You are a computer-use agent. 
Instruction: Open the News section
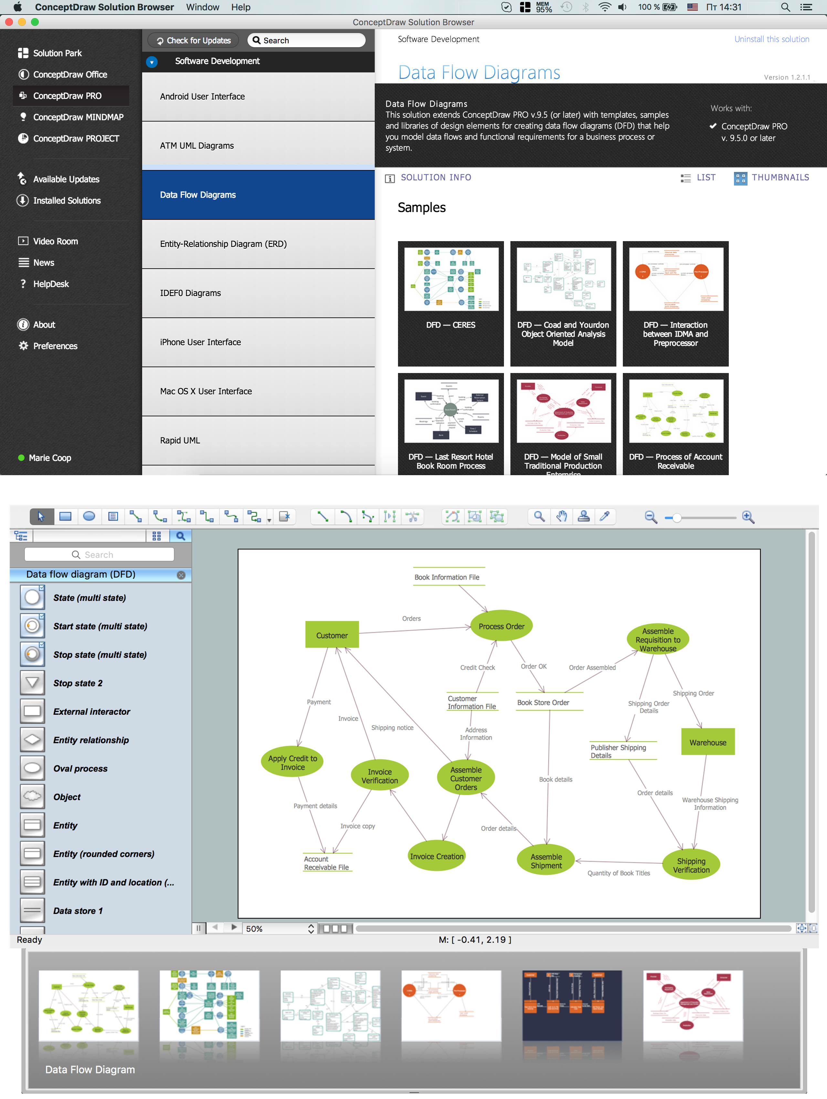click(x=36, y=263)
